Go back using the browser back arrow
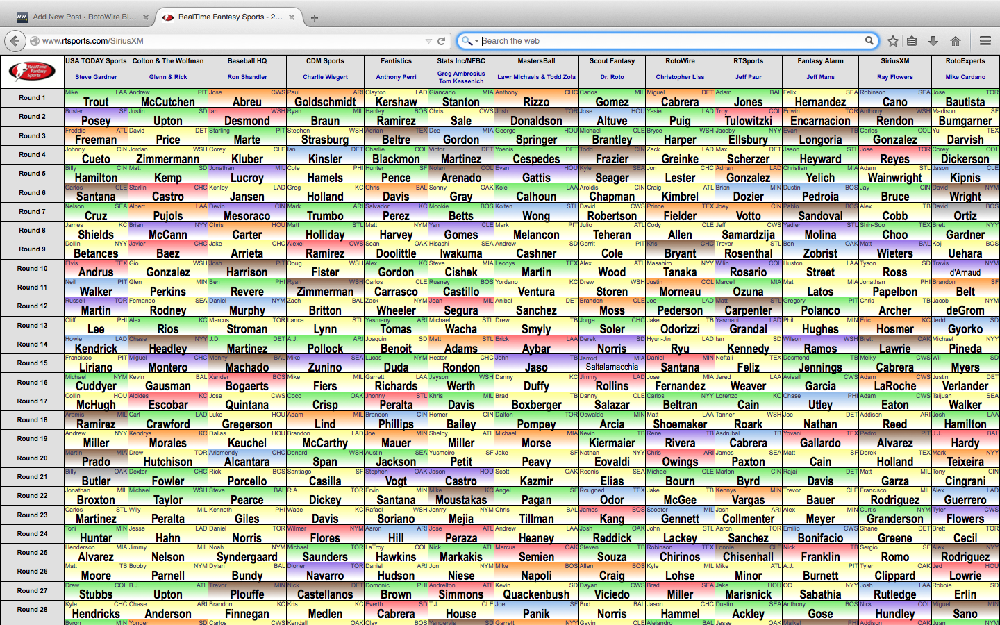Screen dimensions: 1000x625 [15, 41]
